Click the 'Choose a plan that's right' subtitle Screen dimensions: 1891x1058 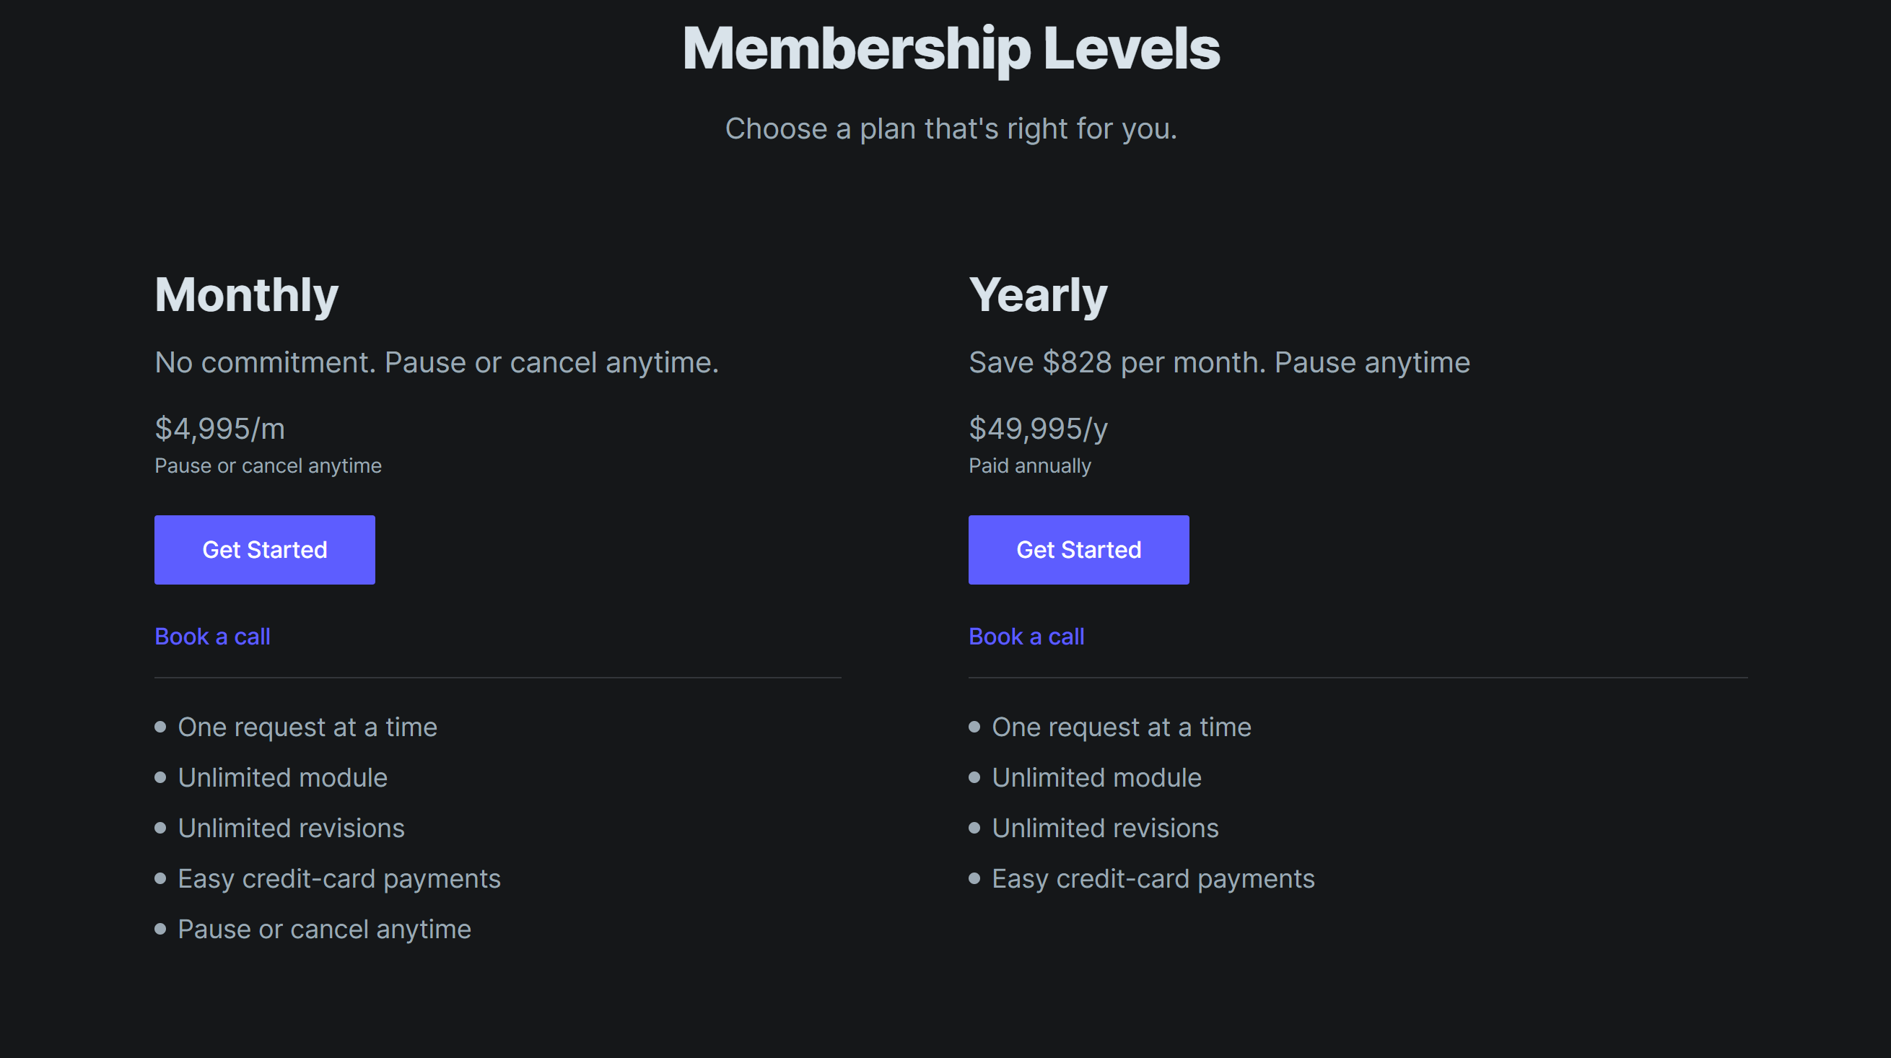click(x=951, y=129)
